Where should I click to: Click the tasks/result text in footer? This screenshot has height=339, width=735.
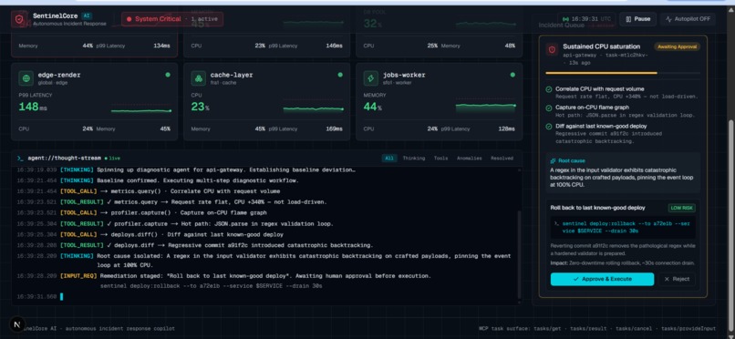588,329
